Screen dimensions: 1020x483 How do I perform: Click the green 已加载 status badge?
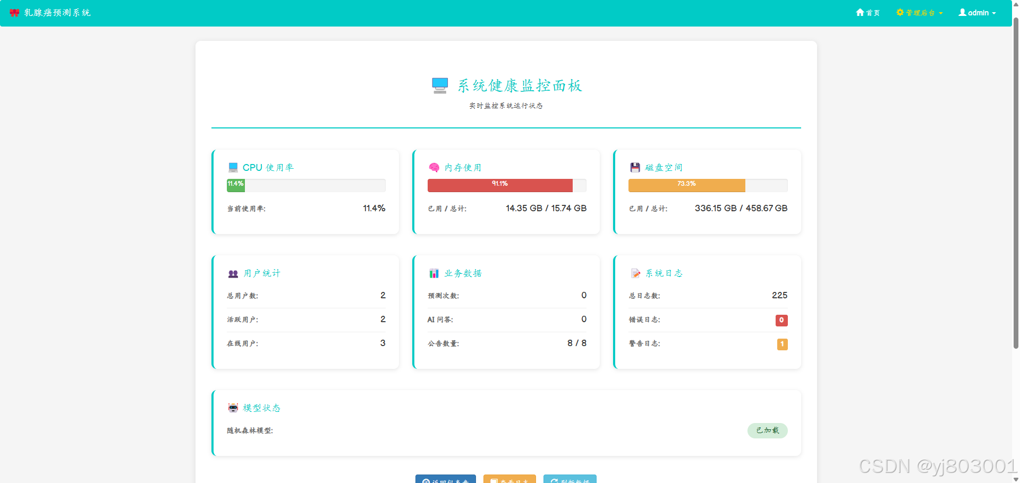pyautogui.click(x=768, y=430)
